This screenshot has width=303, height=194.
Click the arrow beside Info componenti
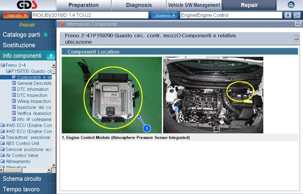tap(51, 56)
